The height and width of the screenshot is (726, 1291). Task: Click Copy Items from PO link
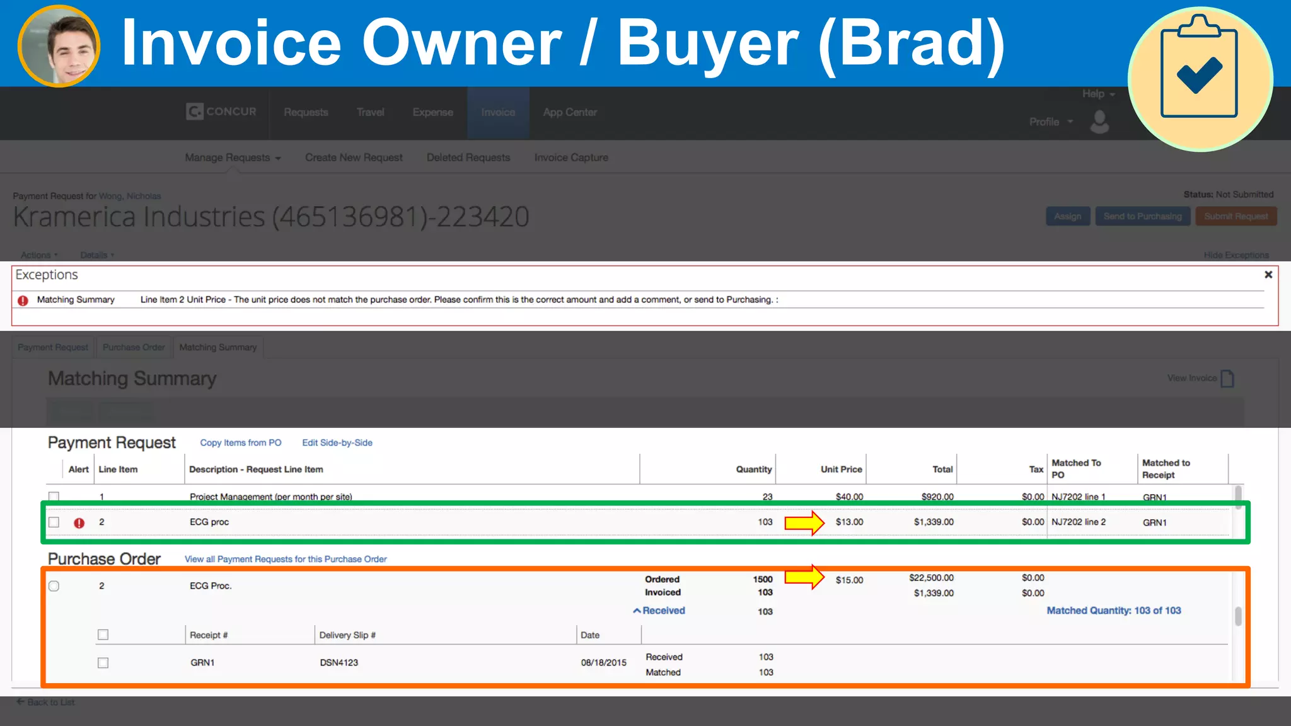[x=241, y=443]
